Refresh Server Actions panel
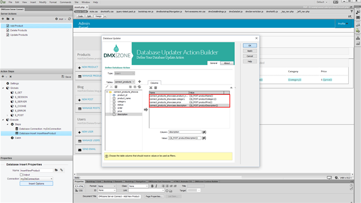This screenshot has height=203, width=361. click(x=69, y=19)
